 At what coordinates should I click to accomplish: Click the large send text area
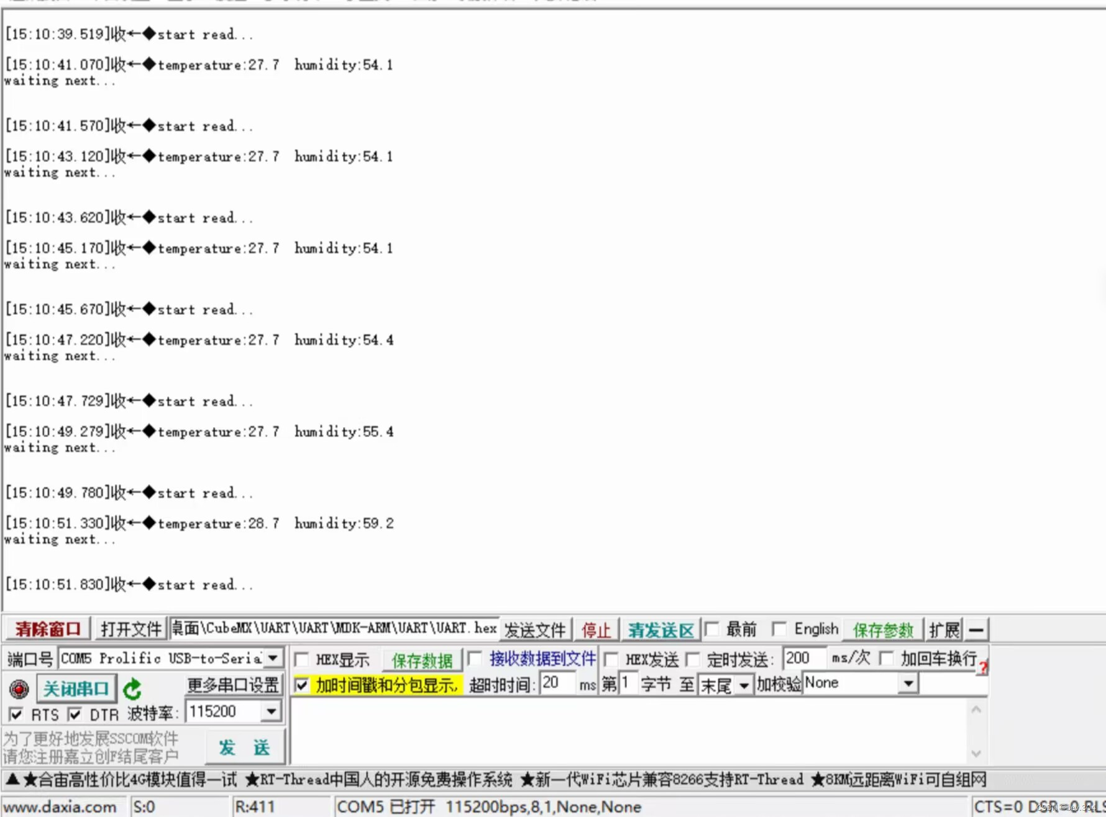click(629, 730)
